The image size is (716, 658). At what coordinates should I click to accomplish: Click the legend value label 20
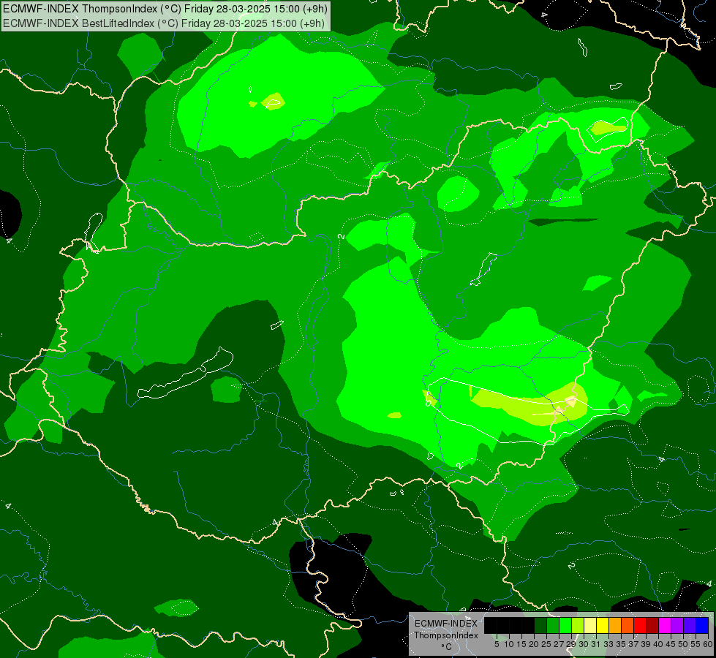click(x=534, y=644)
